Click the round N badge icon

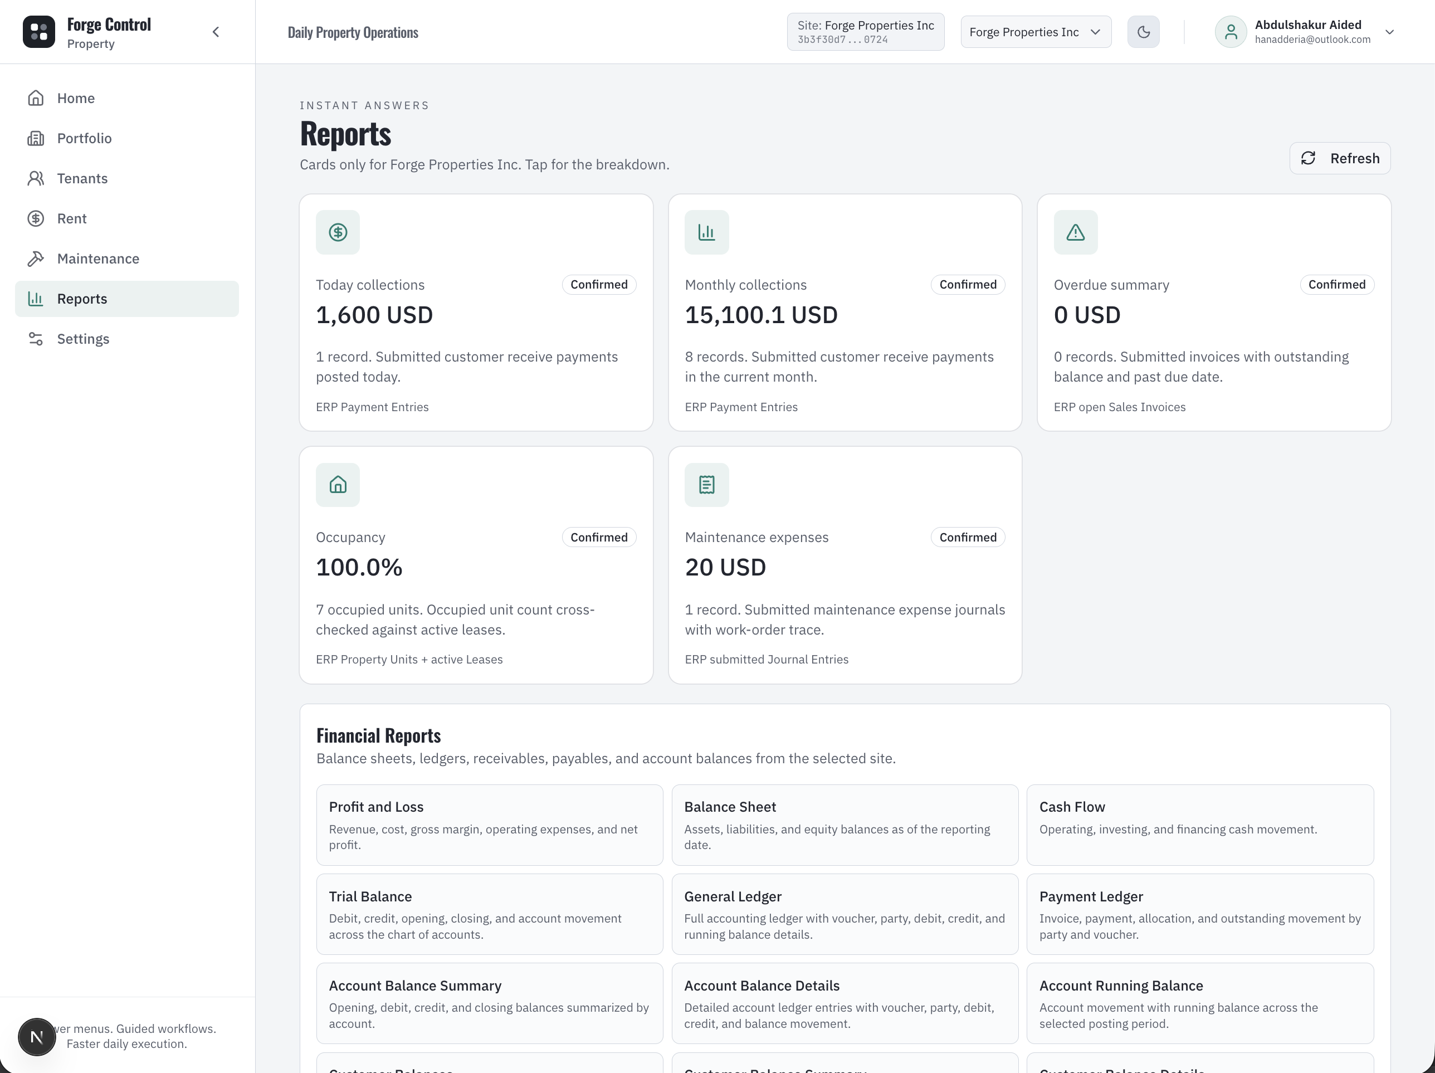(x=37, y=1037)
